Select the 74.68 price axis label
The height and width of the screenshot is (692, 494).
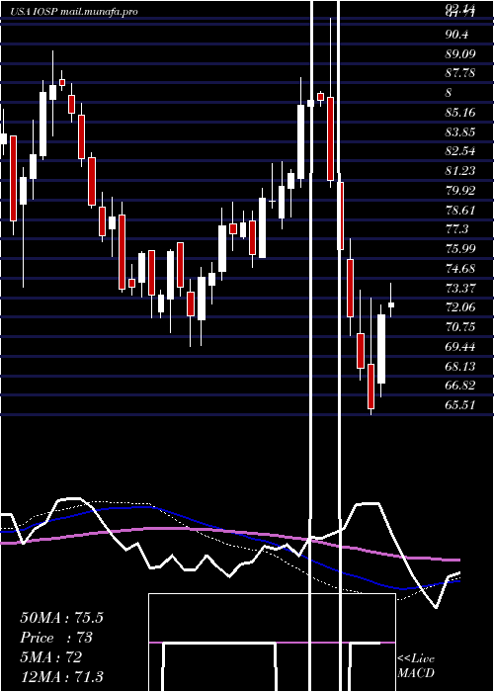coord(460,268)
